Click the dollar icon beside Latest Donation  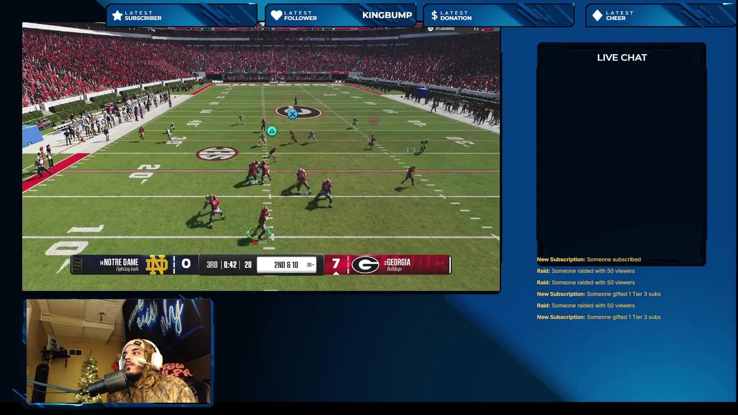point(434,16)
